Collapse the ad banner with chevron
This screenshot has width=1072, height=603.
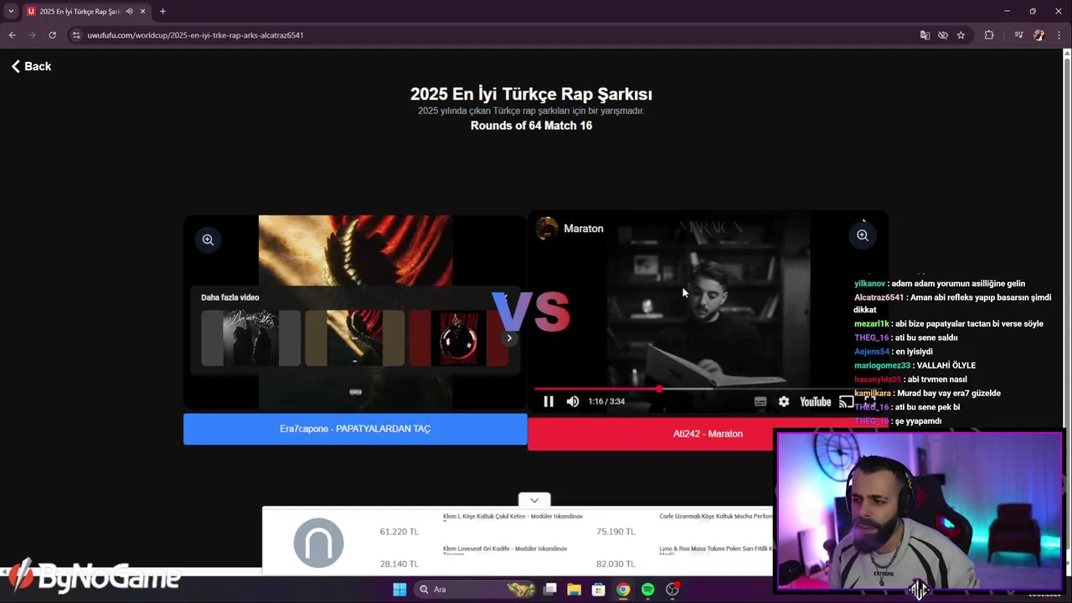tap(534, 500)
